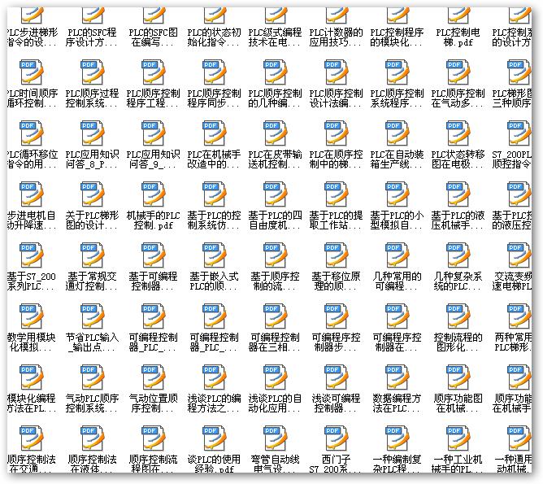Click the 基于嵌入式PLC的顺 file name label
Image resolution: width=543 pixels, height=484 pixels.
[211, 282]
